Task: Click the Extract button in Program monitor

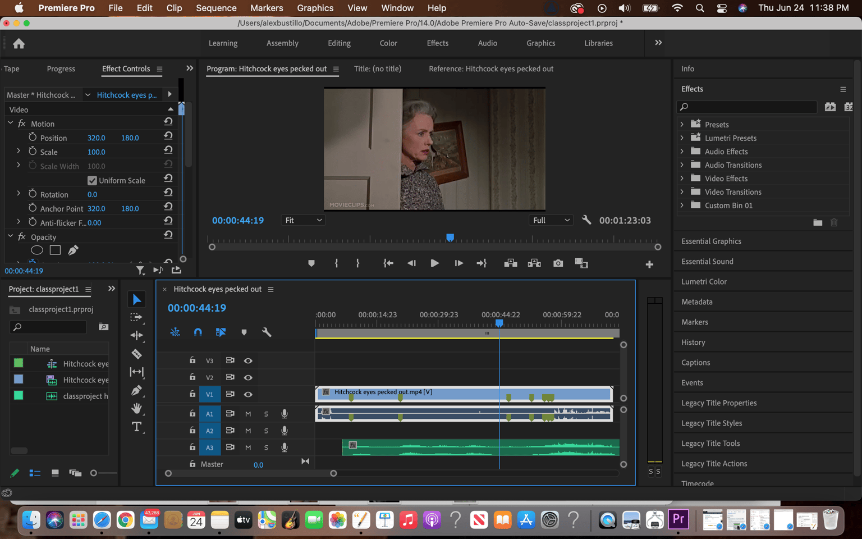Action: pyautogui.click(x=534, y=263)
